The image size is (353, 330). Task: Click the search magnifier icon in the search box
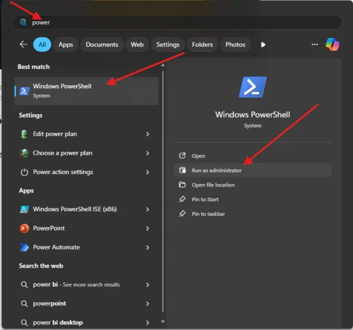[x=23, y=22]
